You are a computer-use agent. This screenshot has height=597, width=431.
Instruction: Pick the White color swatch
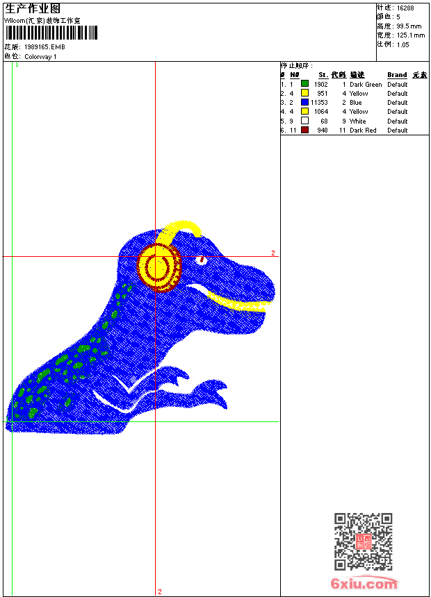[304, 121]
